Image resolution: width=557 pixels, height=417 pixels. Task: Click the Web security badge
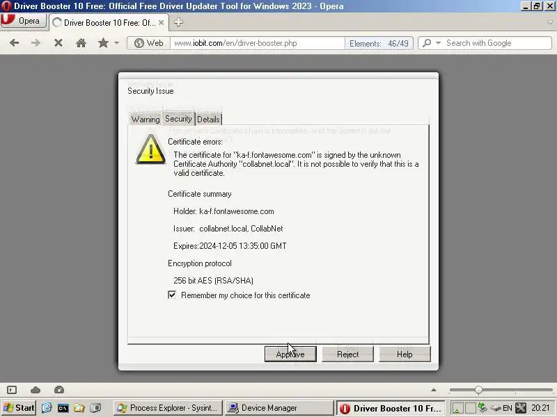point(148,43)
